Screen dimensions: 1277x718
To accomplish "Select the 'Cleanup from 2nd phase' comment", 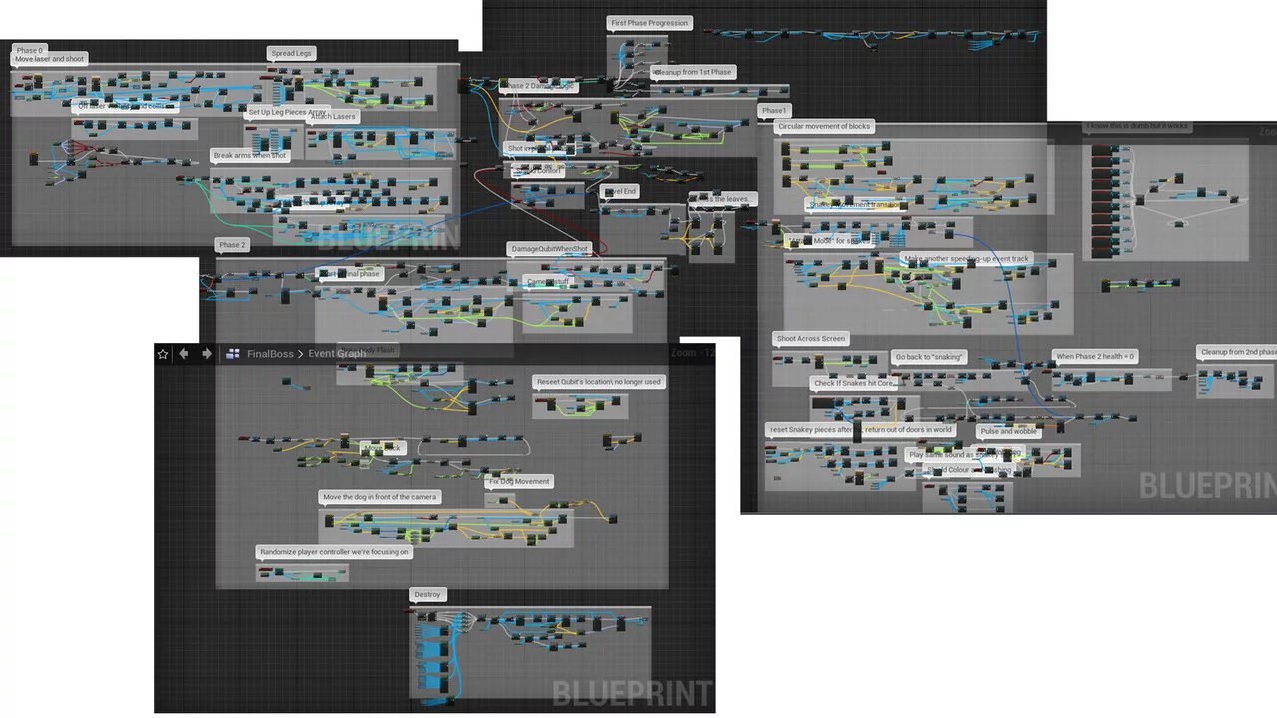I will pyautogui.click(x=1237, y=352).
